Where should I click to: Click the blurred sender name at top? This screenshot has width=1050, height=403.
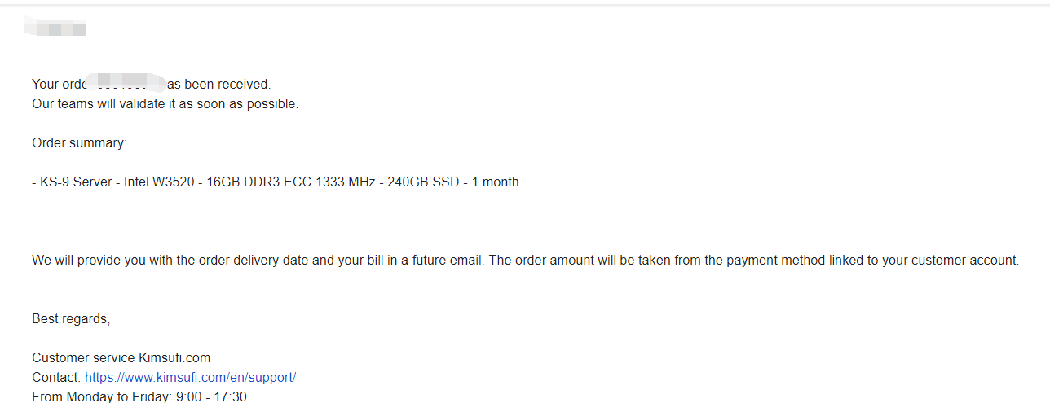[x=55, y=28]
